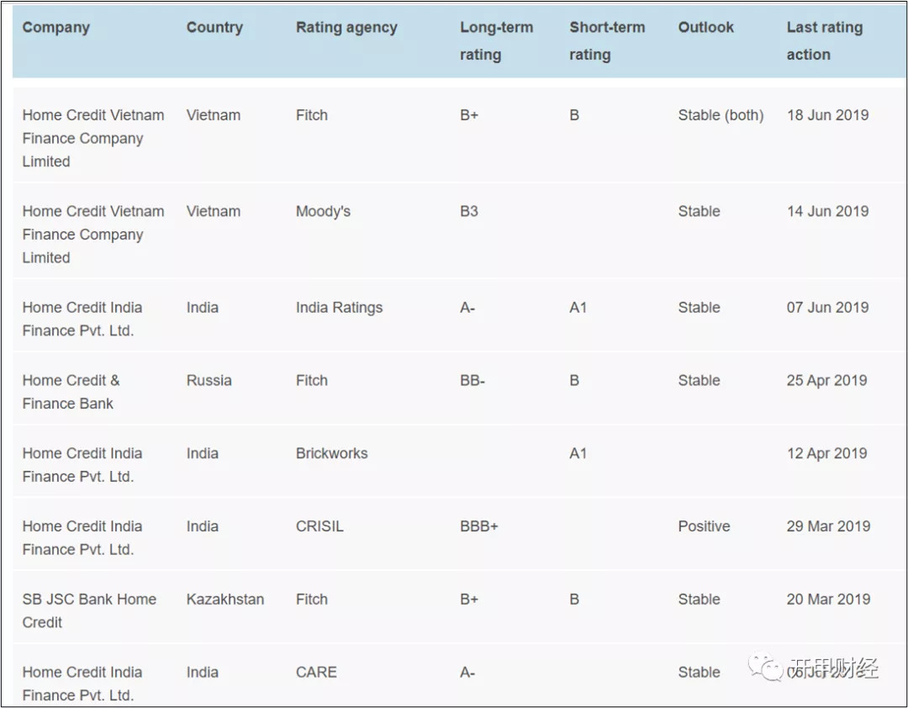Click the A- rating in the CARE row

coord(467,672)
